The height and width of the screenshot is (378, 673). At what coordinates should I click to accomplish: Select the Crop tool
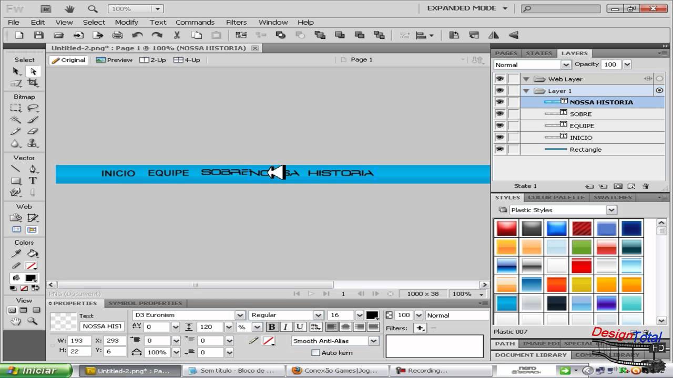33,83
